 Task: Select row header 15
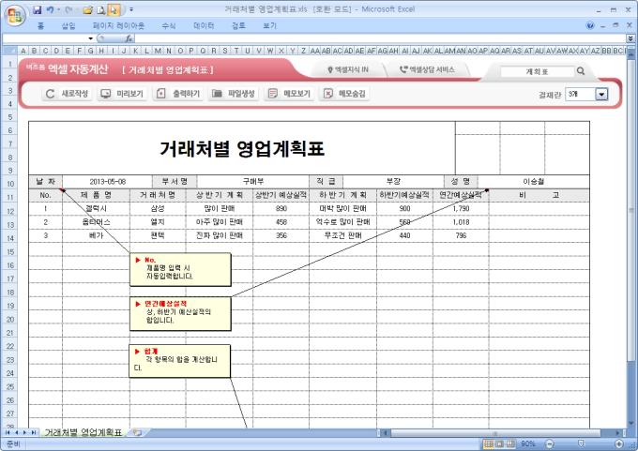[10, 251]
